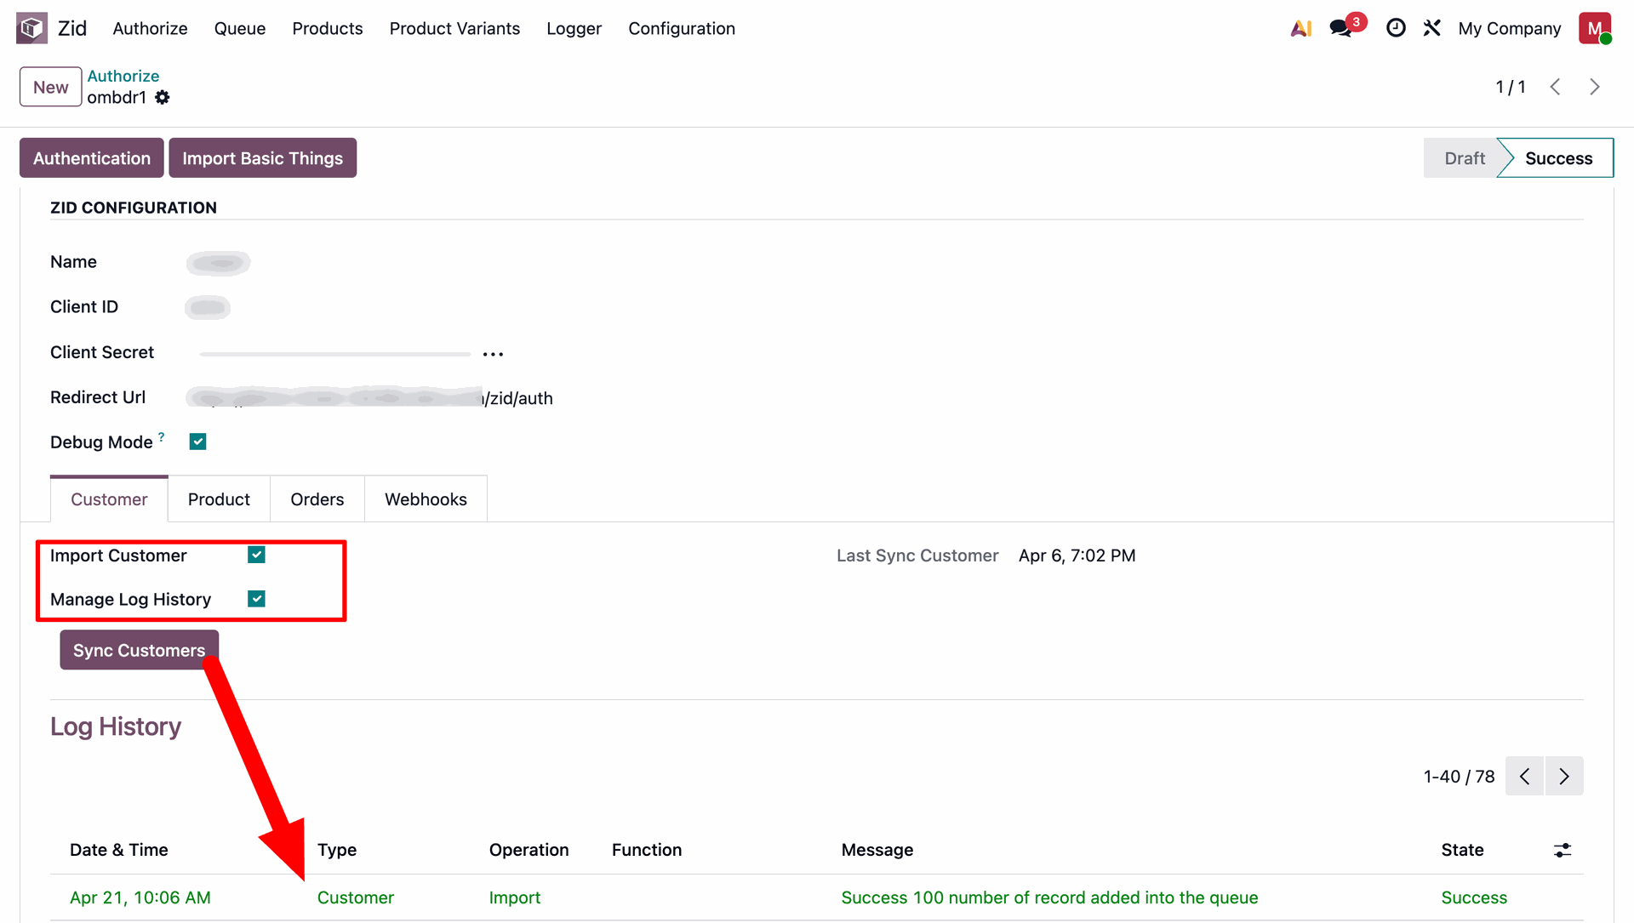Open Log History column options icon
Screen dimensions: 1634x923
1563,850
